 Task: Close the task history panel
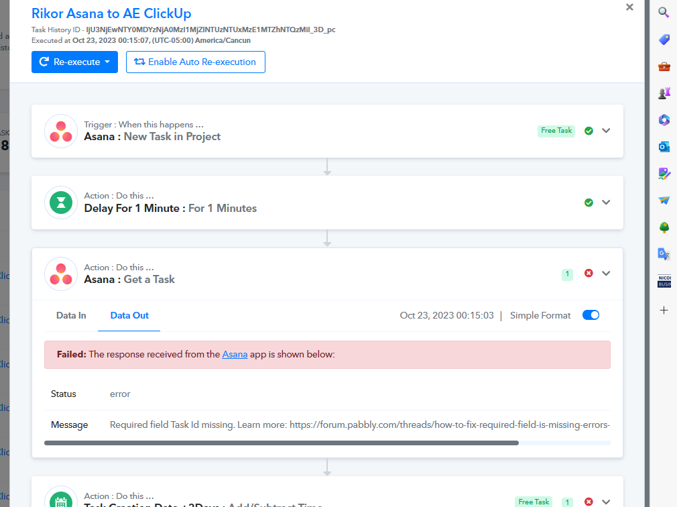pos(629,7)
